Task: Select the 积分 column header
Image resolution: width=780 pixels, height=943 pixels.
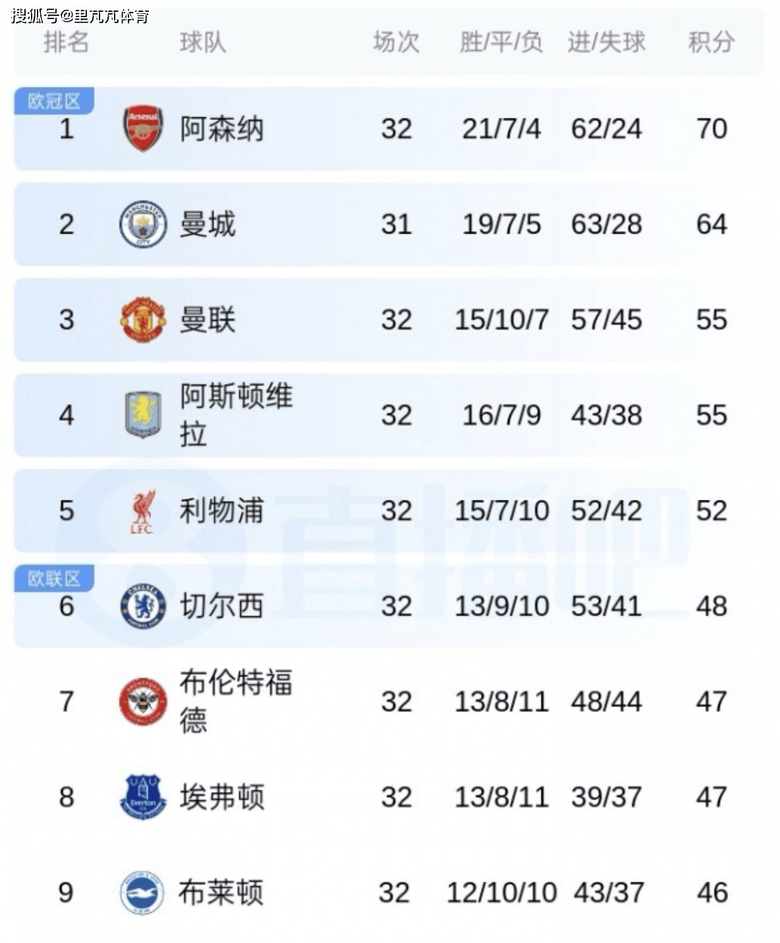Action: click(x=711, y=42)
